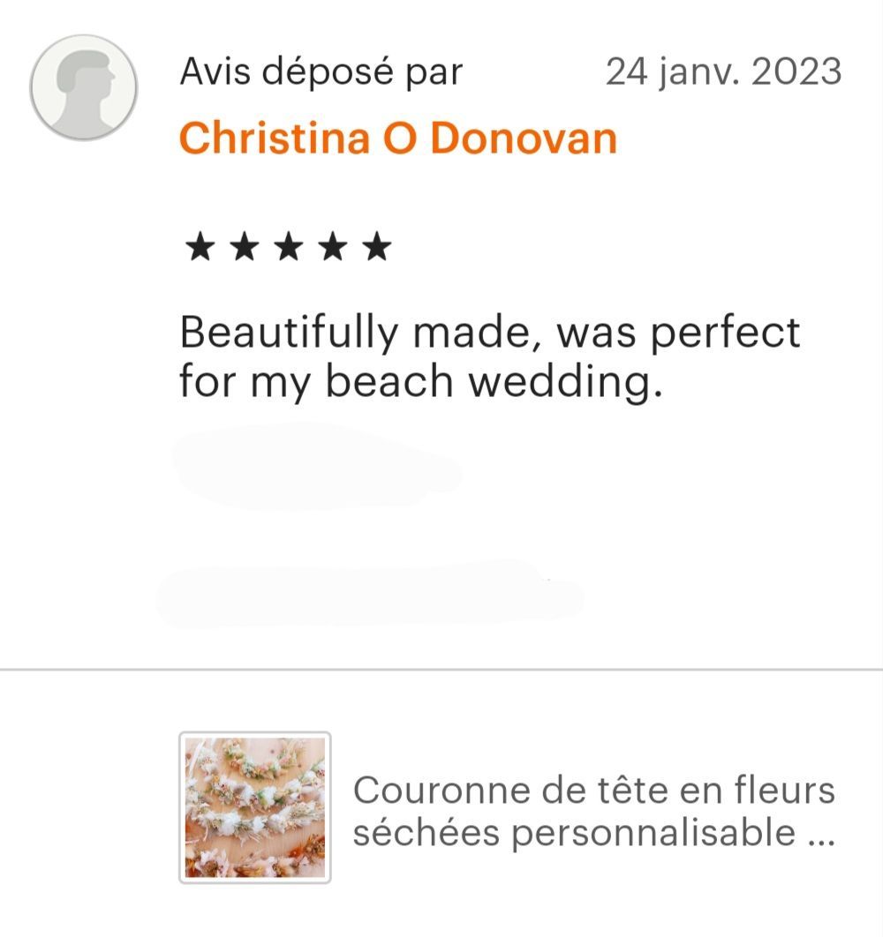The image size is (883, 937).
Task: Click the Avis déposé par label
Action: pos(321,72)
